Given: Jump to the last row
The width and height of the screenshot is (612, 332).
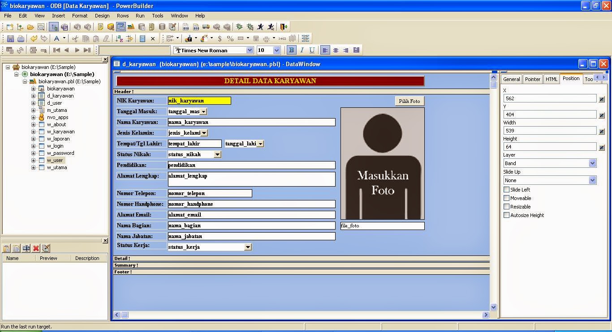Looking at the screenshot, I should coord(86,50).
